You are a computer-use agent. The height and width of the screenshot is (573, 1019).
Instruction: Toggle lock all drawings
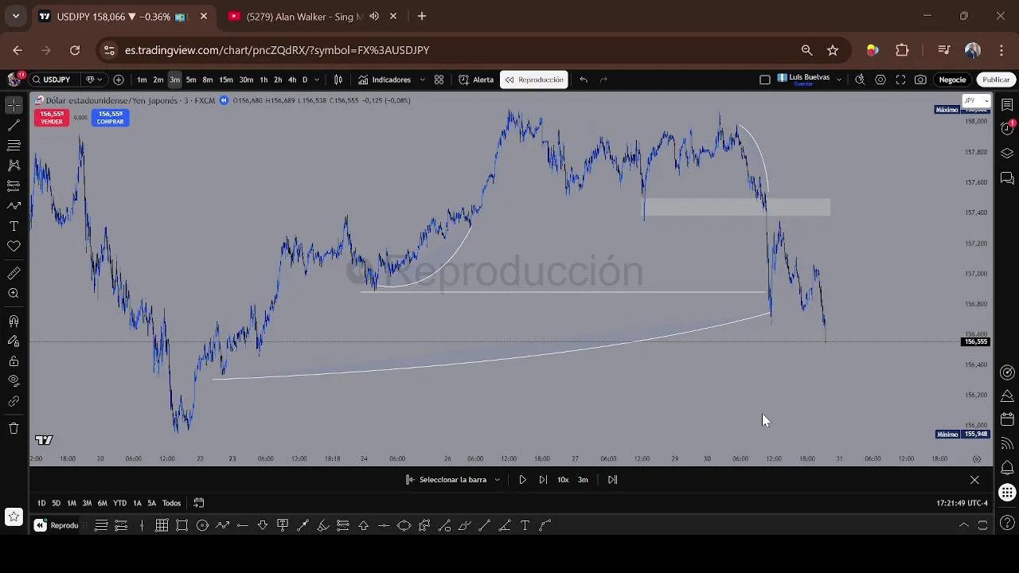14,361
